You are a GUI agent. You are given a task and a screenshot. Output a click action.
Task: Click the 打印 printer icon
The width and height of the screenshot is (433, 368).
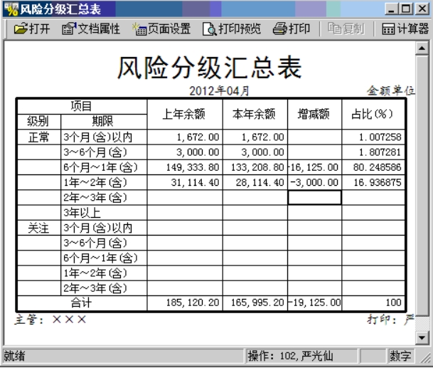[x=280, y=28]
